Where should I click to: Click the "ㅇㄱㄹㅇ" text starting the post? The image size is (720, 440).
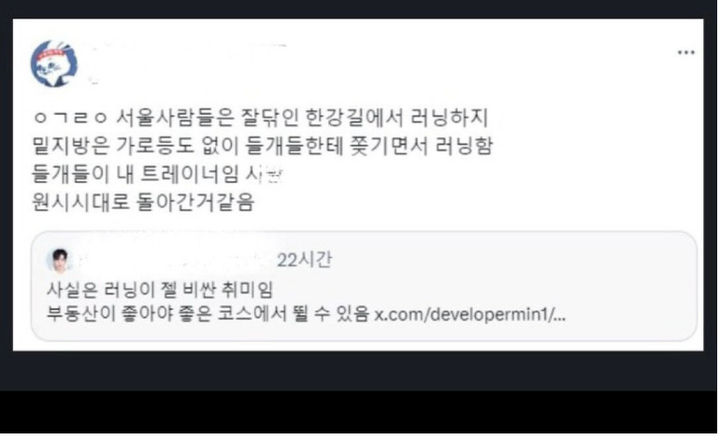(x=70, y=118)
